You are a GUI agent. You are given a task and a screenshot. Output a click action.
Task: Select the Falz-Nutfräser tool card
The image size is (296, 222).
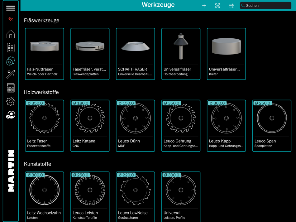tap(45, 54)
